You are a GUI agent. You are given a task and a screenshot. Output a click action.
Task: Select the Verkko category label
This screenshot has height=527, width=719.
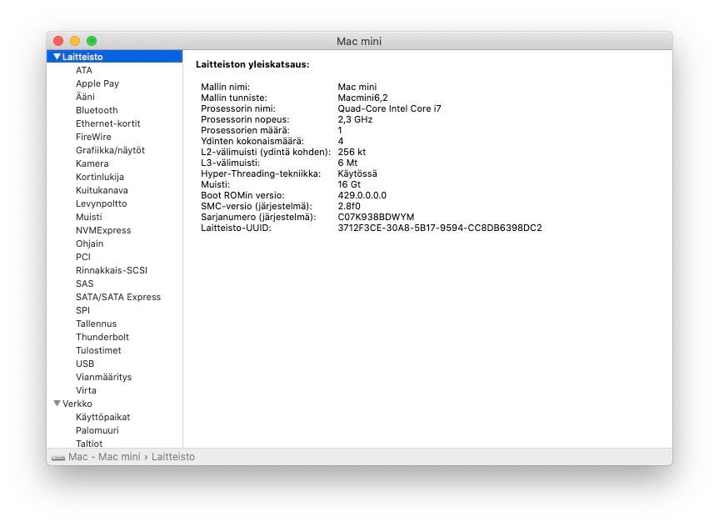pos(77,404)
